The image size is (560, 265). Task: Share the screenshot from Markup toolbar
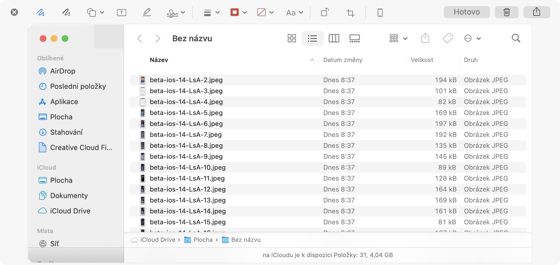(537, 12)
